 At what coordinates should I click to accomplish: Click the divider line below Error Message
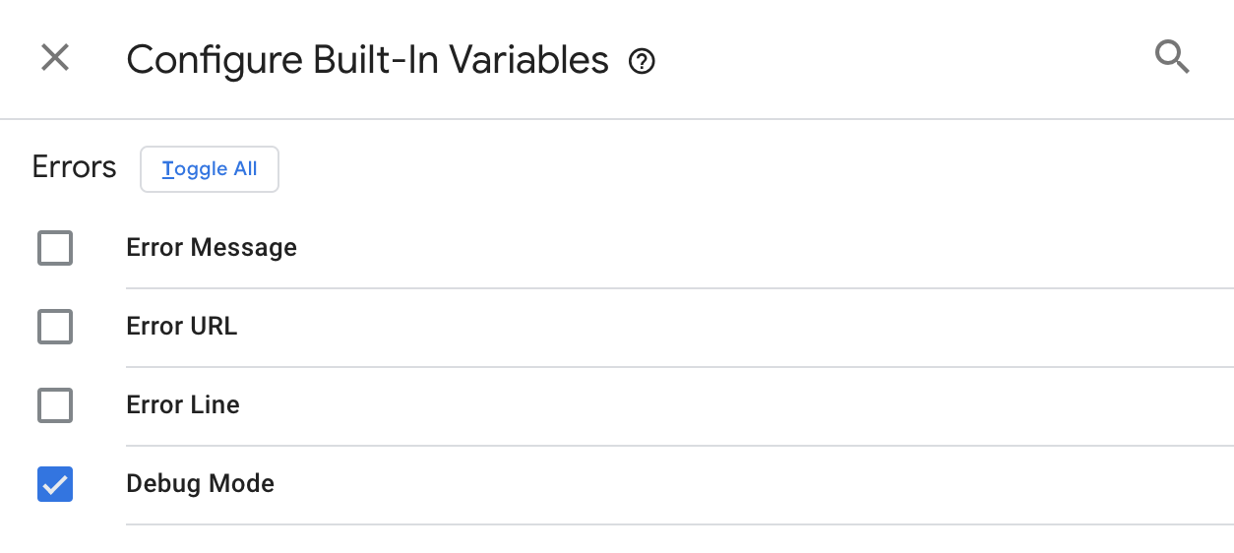679,288
